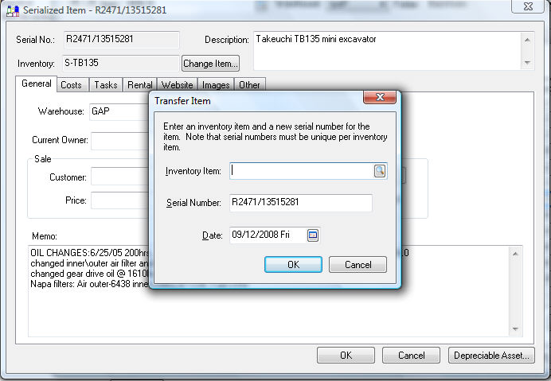Image resolution: width=551 pixels, height=381 pixels.
Task: Open the Images tab
Action: pos(216,84)
